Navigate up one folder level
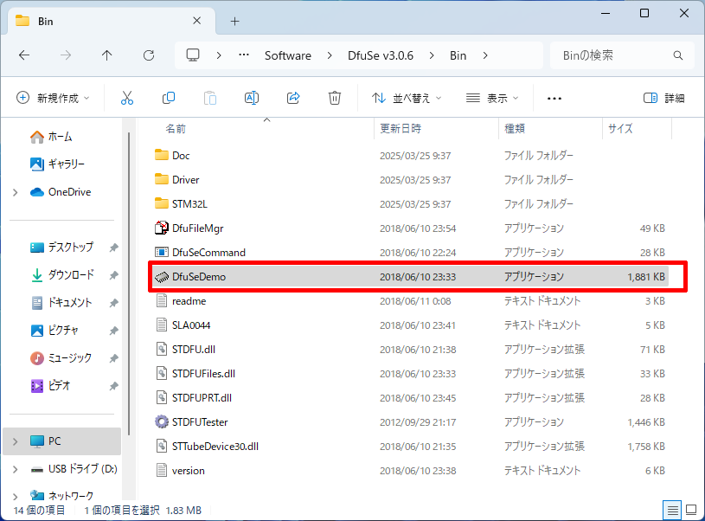Screen dimensions: 705x521 [106, 55]
